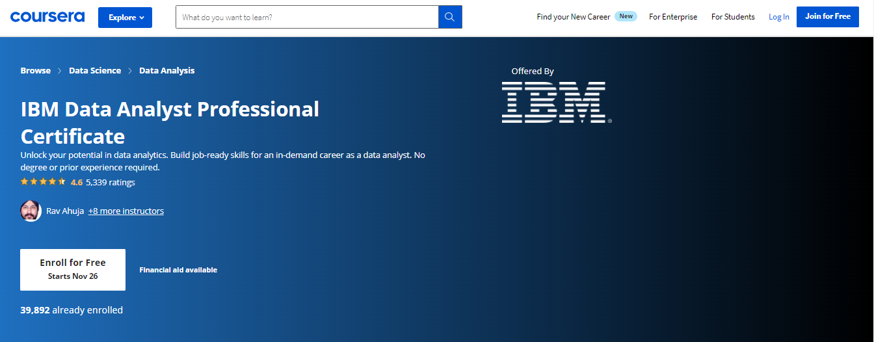This screenshot has width=874, height=342.
Task: Go to Browse breadcrumb
Action: (x=35, y=70)
